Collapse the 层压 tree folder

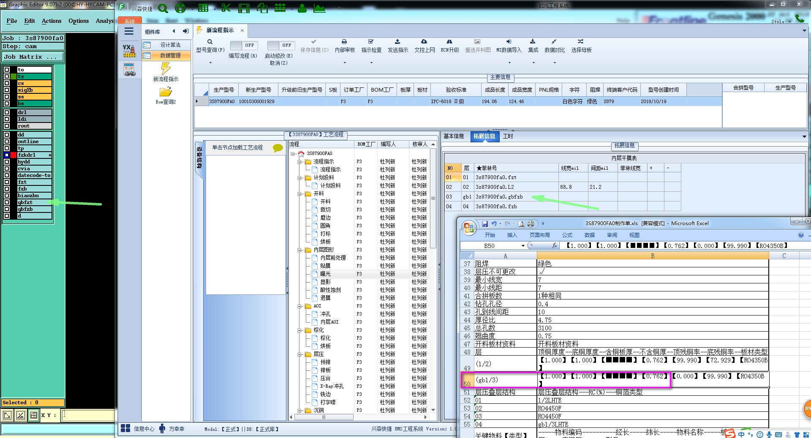[299, 354]
